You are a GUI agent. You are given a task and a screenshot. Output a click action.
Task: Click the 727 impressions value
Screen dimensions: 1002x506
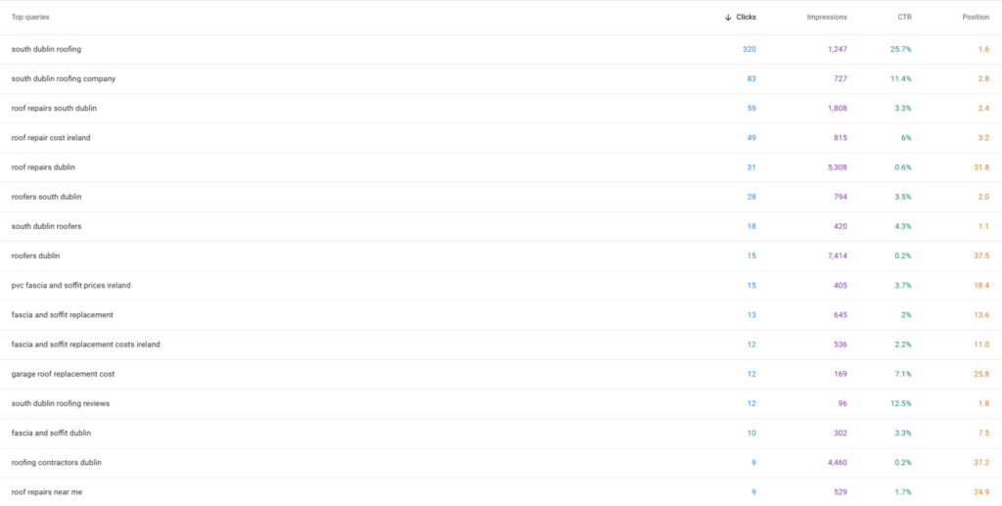click(841, 78)
